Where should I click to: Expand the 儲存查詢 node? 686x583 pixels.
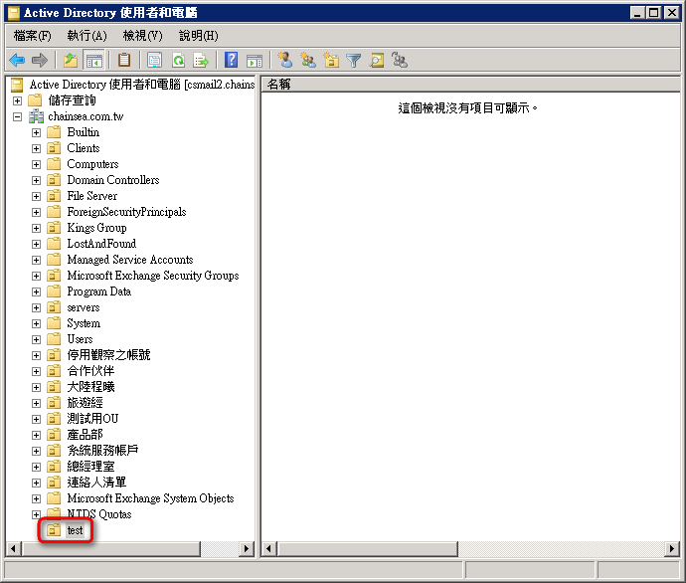pos(17,100)
